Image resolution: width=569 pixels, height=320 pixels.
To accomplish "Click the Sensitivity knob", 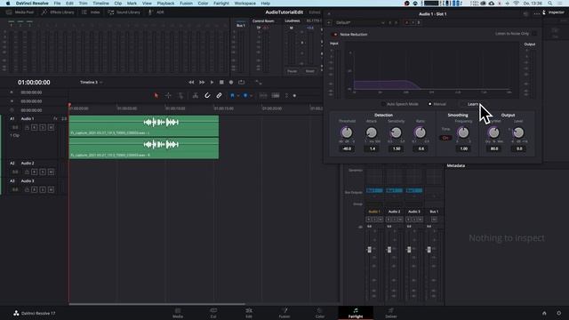I will [396, 132].
